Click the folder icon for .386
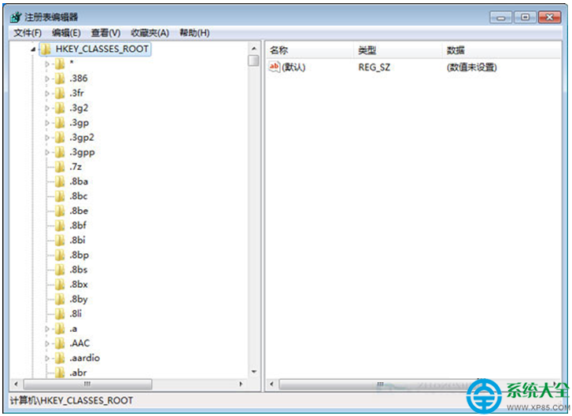This screenshot has width=572, height=416. [60, 79]
